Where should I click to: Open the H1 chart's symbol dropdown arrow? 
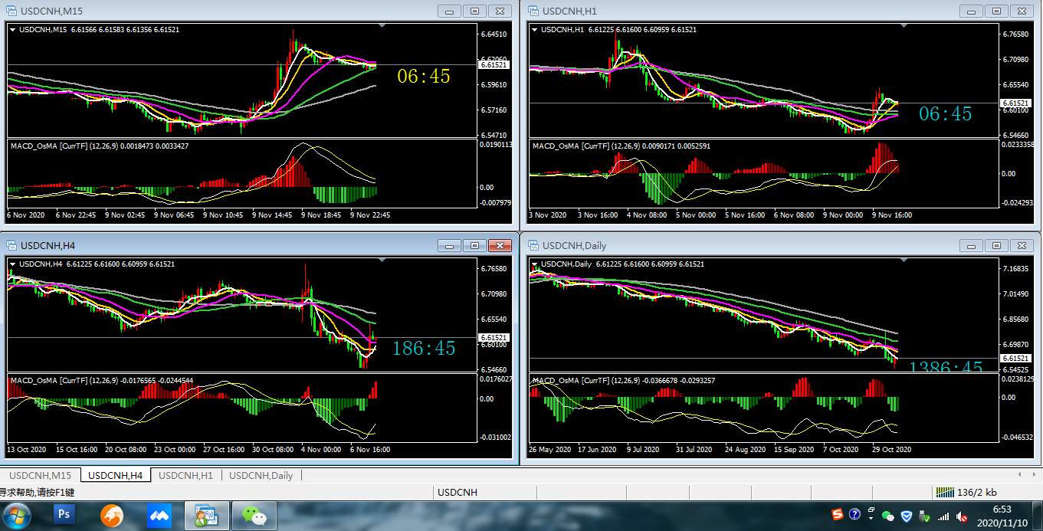(534, 29)
